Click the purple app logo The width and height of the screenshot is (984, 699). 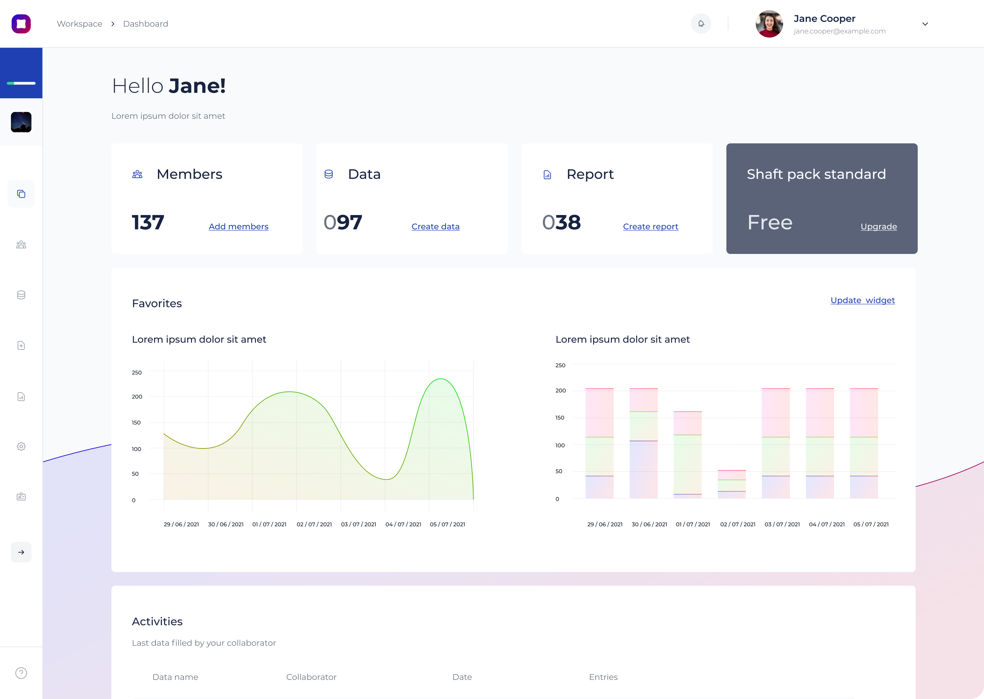(21, 24)
